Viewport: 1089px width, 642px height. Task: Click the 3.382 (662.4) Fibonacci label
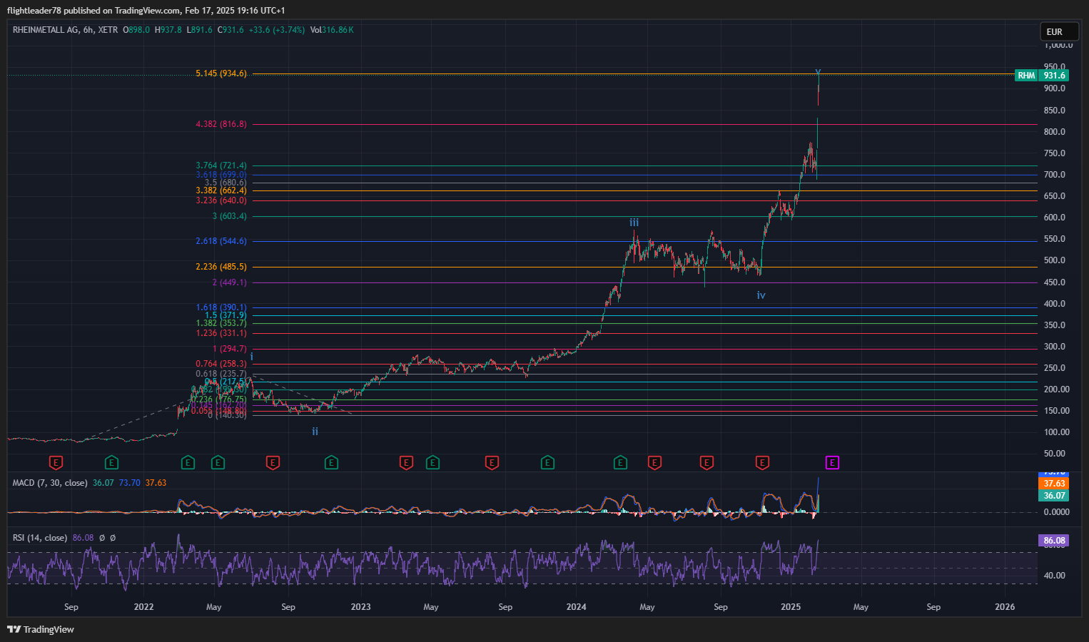pyautogui.click(x=221, y=190)
